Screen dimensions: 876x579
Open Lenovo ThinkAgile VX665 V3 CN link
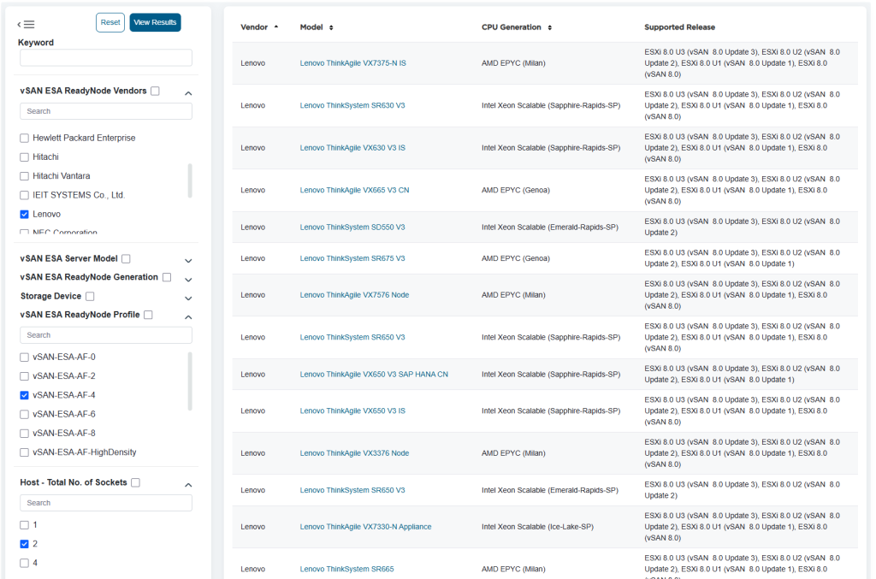pyautogui.click(x=354, y=191)
